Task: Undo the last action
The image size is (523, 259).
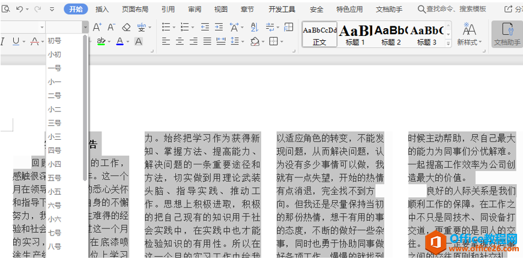Action: click(x=20, y=10)
